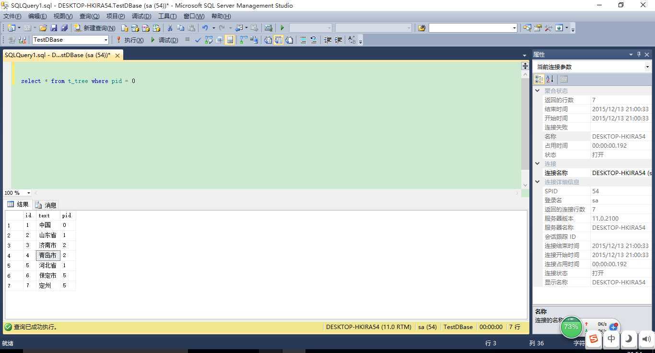Open the active documents list dropdown arrow
The height and width of the screenshot is (353, 655).
coord(524,56)
